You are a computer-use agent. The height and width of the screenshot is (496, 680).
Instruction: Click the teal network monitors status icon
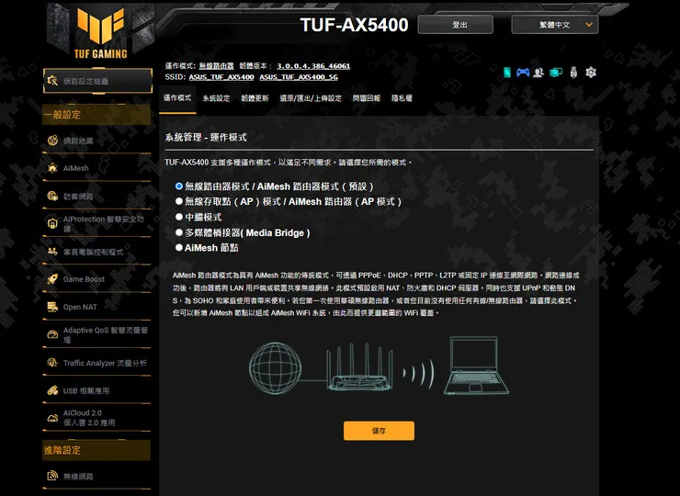(556, 73)
